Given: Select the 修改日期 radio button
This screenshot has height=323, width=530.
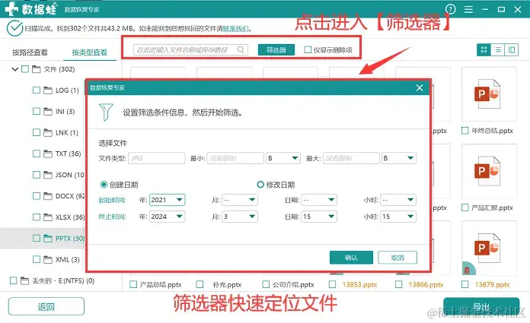Looking at the screenshot, I should [x=260, y=185].
